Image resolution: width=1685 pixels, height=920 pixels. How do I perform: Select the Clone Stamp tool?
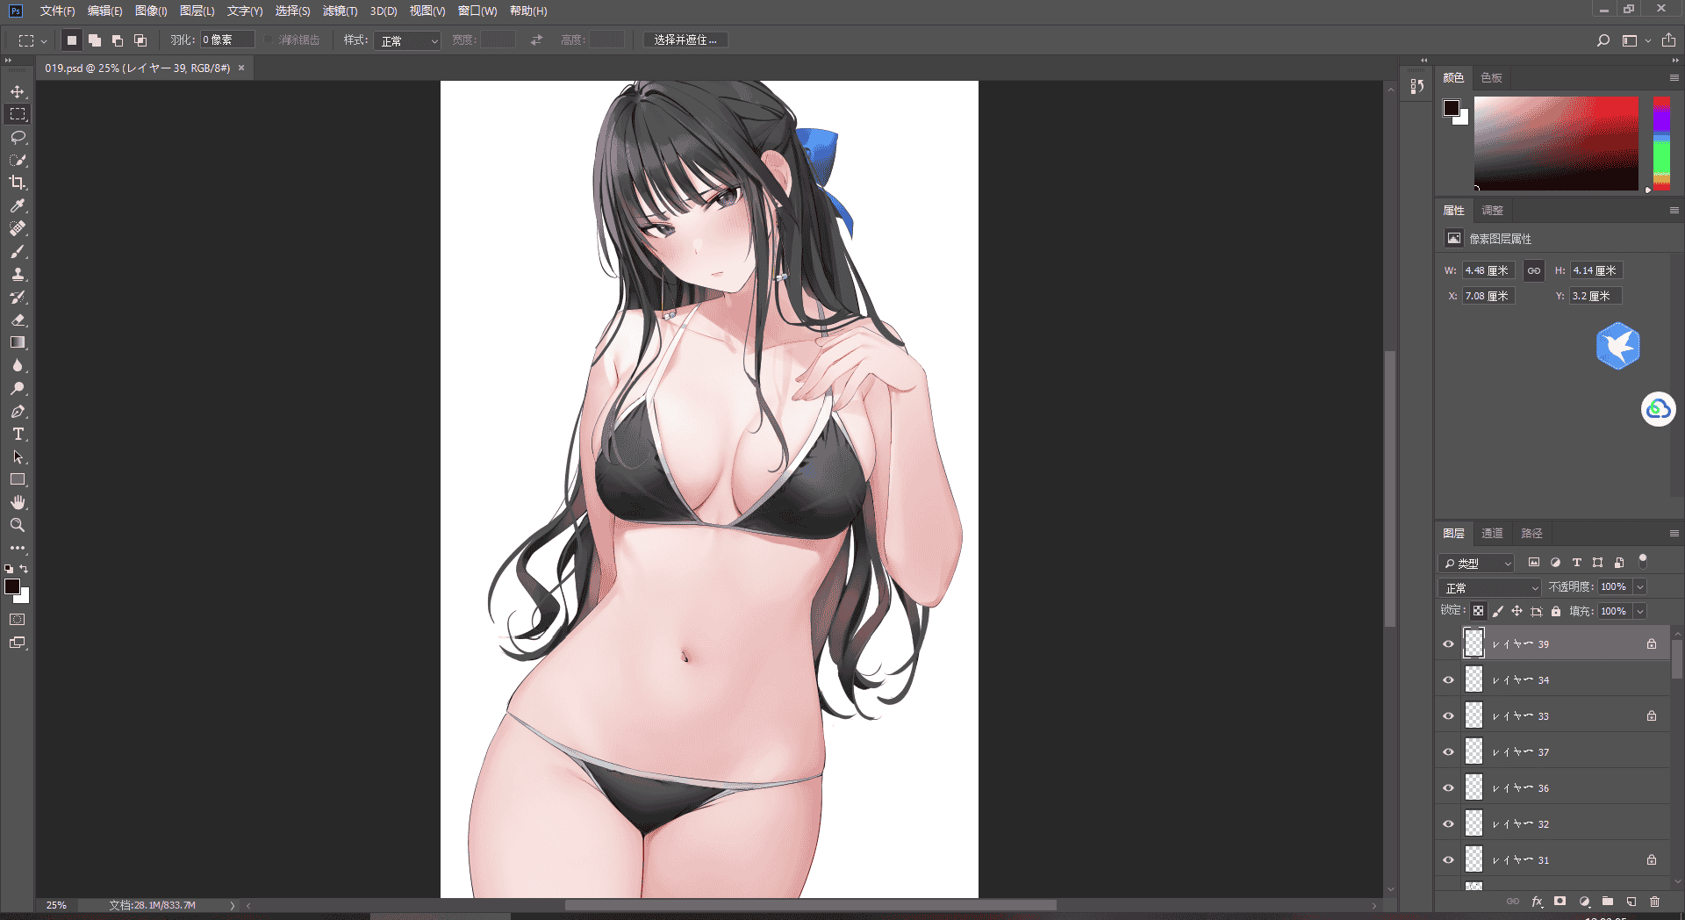click(18, 274)
